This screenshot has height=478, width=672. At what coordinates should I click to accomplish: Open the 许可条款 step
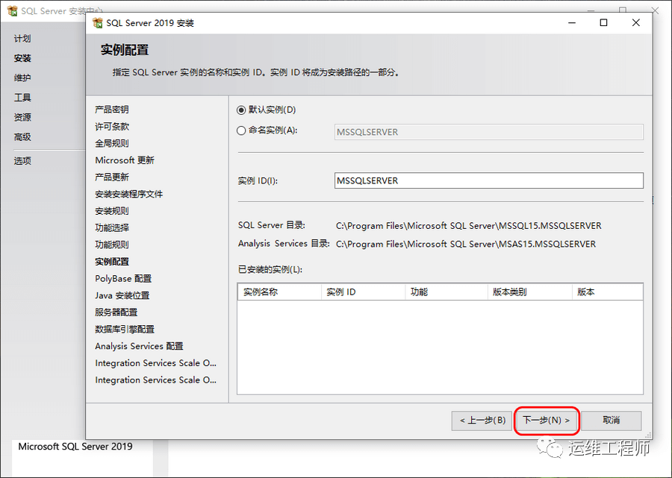[x=112, y=127]
